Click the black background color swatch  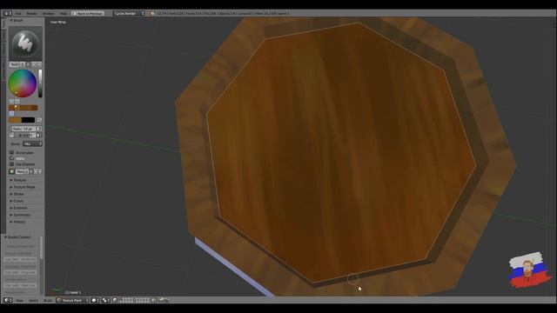click(x=28, y=120)
